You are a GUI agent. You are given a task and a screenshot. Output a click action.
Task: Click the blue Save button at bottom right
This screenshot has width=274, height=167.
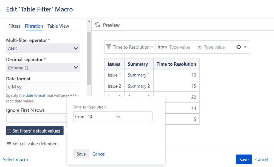(x=244, y=160)
